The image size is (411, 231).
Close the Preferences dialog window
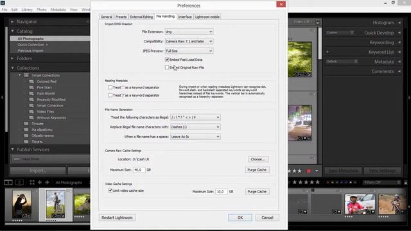click(281, 4)
